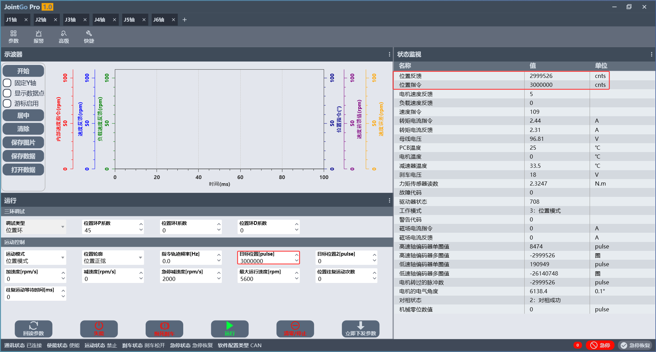Increase the 位置环P系数 value
This screenshot has height=352, width=656.
141,224
